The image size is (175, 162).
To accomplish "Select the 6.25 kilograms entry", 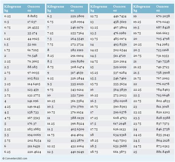I will (x=7, y=152).
